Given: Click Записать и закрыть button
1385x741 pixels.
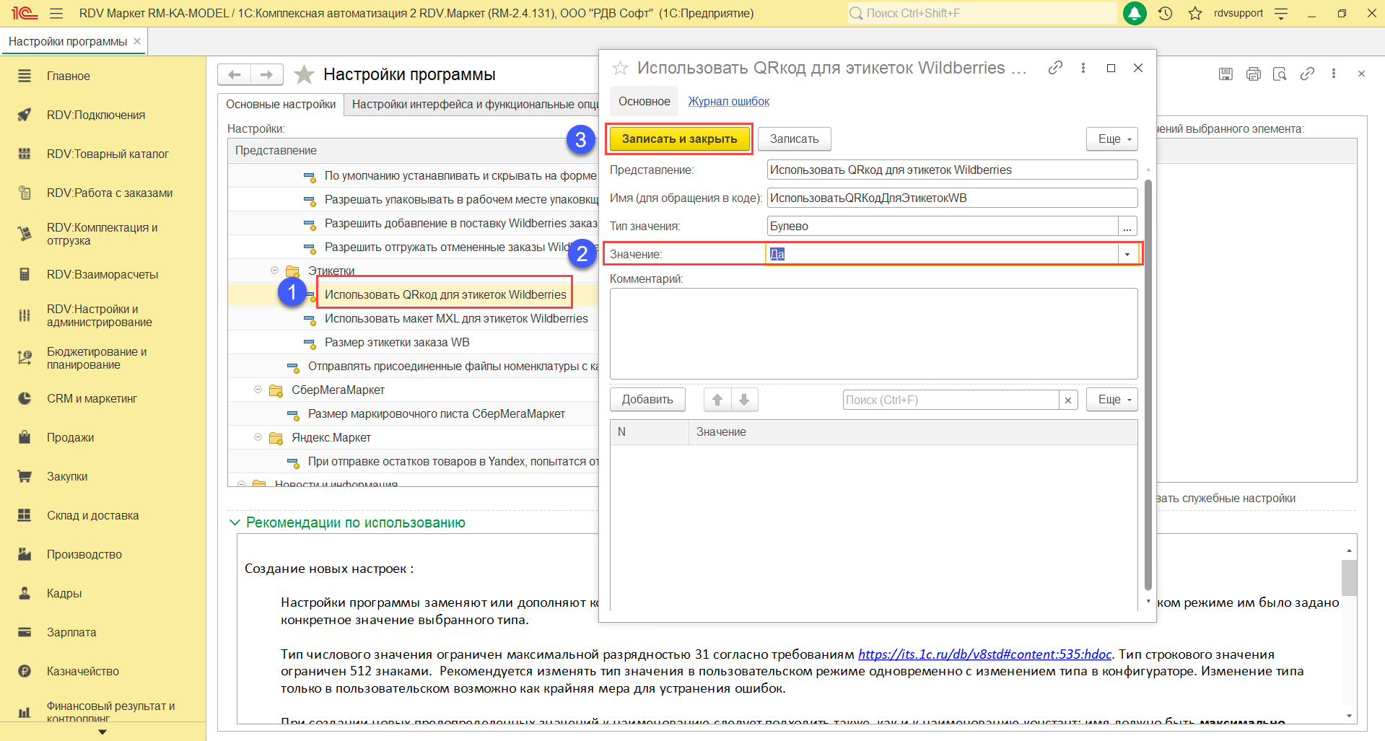Looking at the screenshot, I should point(679,139).
